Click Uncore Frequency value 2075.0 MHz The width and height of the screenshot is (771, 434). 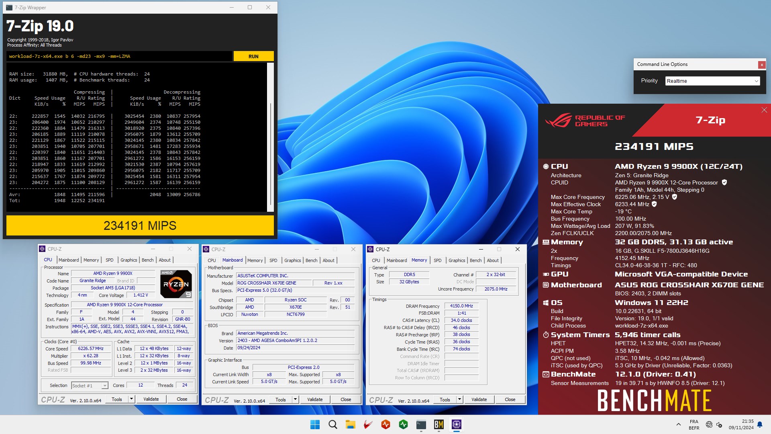pyautogui.click(x=496, y=289)
